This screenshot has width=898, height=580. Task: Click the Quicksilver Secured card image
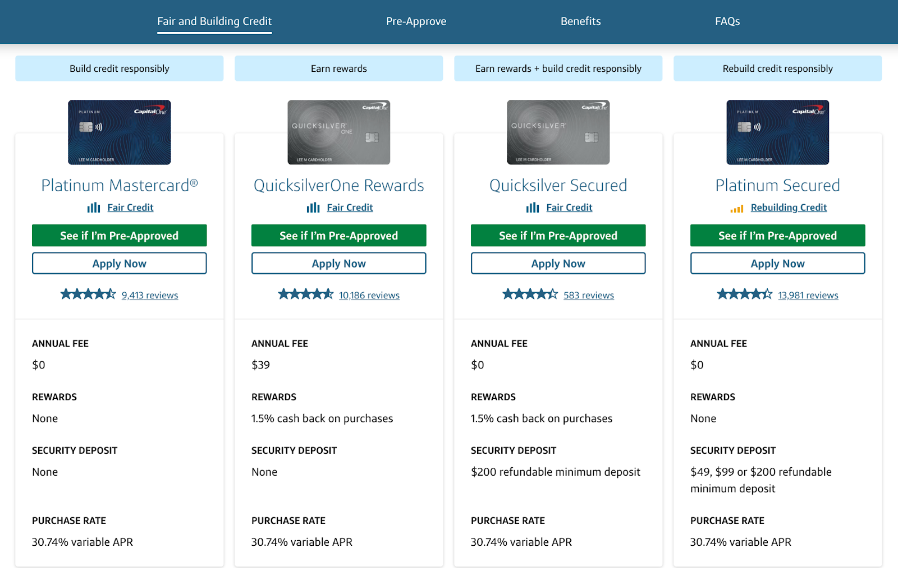coord(558,132)
